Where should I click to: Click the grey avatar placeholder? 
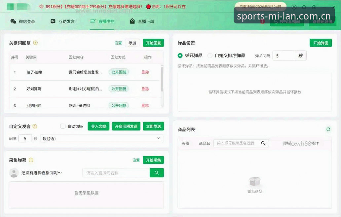14,173
